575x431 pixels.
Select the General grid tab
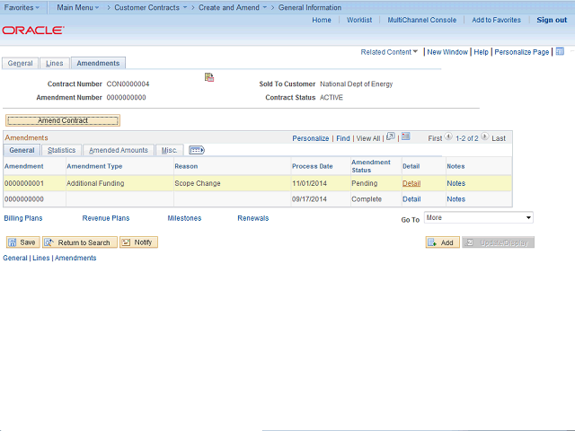coord(22,150)
